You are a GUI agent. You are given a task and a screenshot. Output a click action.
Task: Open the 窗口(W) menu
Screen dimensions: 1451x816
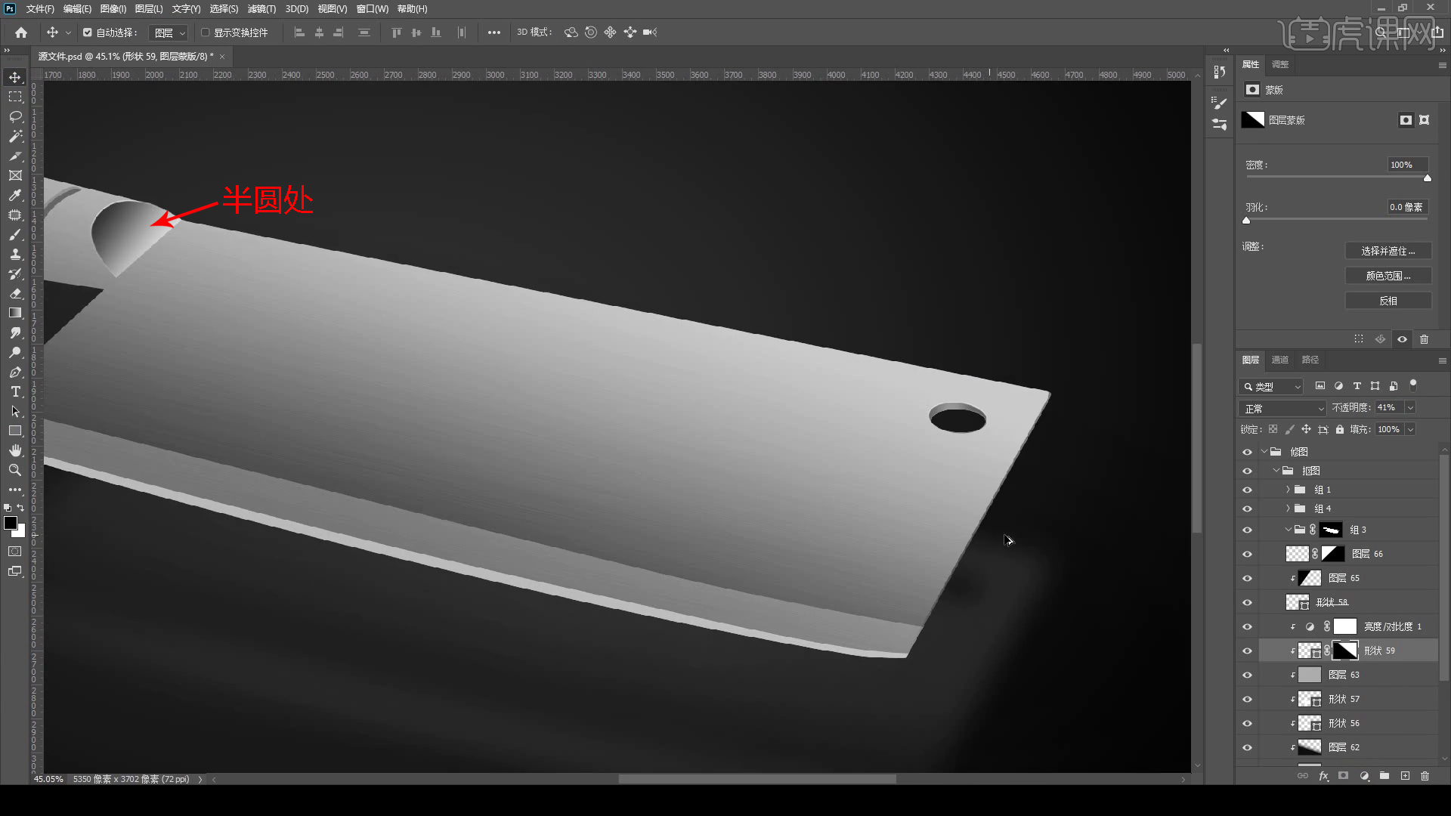tap(372, 9)
